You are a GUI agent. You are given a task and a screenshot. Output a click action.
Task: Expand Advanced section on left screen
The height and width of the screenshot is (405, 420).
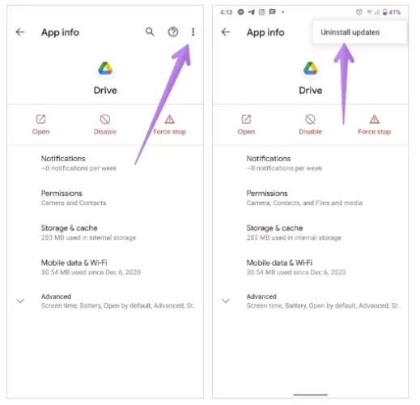tap(105, 301)
